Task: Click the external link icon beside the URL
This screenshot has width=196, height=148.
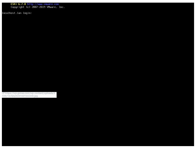Action: (3, 93)
